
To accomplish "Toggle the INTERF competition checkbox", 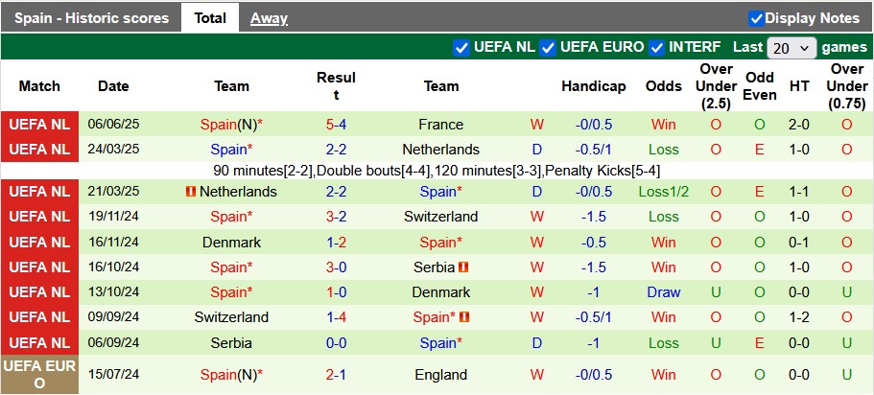I will tap(657, 47).
